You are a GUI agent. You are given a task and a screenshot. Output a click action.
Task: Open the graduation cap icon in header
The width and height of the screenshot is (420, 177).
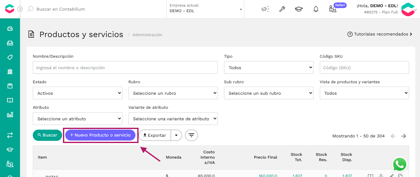(x=299, y=9)
